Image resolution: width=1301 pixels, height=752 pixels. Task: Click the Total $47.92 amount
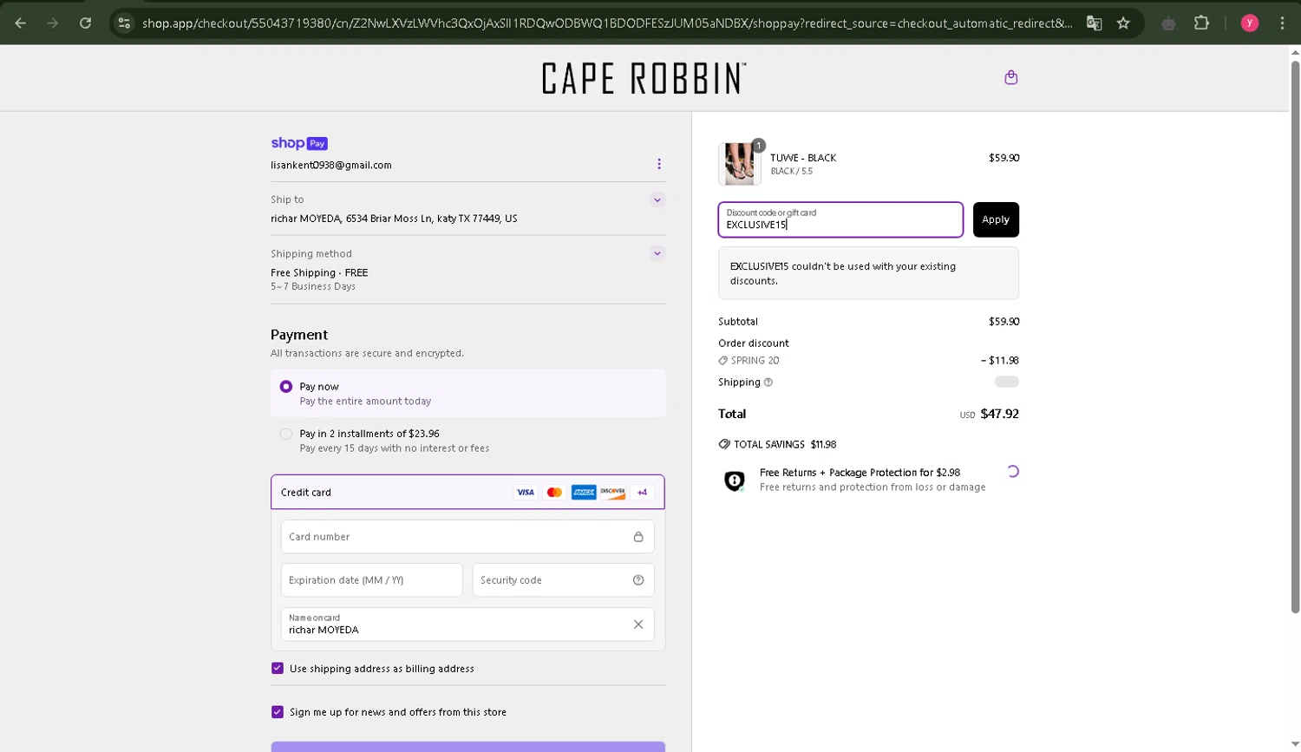click(x=999, y=414)
